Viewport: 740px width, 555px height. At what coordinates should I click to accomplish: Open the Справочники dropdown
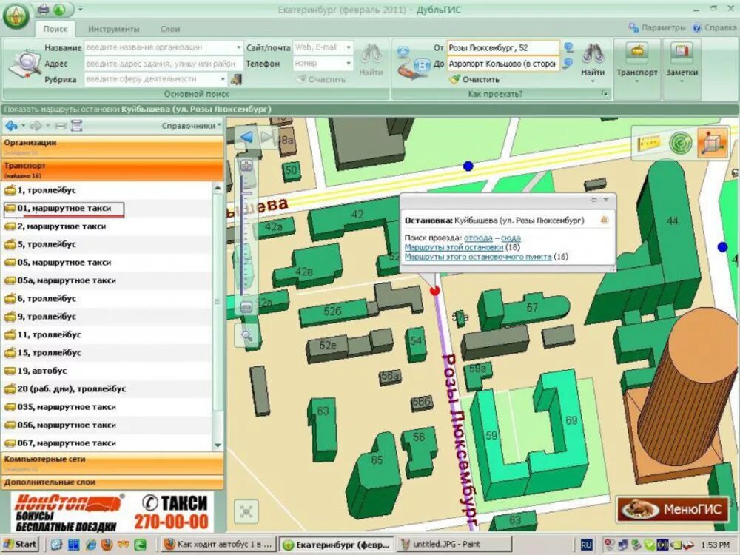(192, 126)
